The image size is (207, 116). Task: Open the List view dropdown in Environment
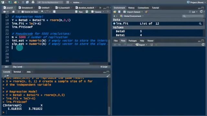193,12
